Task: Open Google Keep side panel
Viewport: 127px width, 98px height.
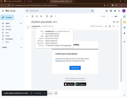Action: [124, 22]
